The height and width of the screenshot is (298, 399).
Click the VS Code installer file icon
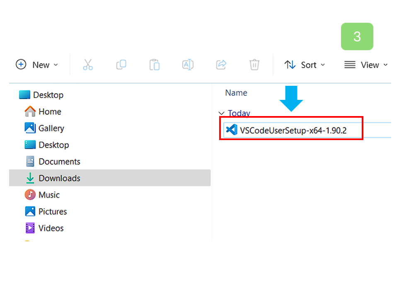[232, 130]
